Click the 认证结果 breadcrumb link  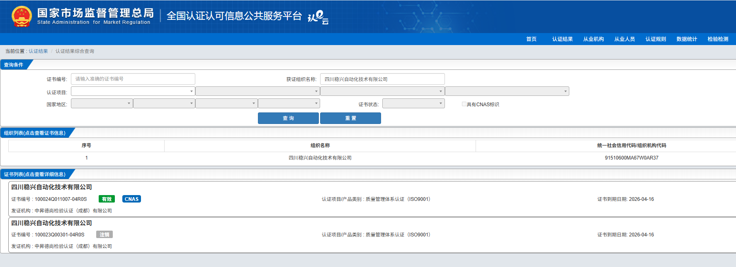tap(38, 51)
